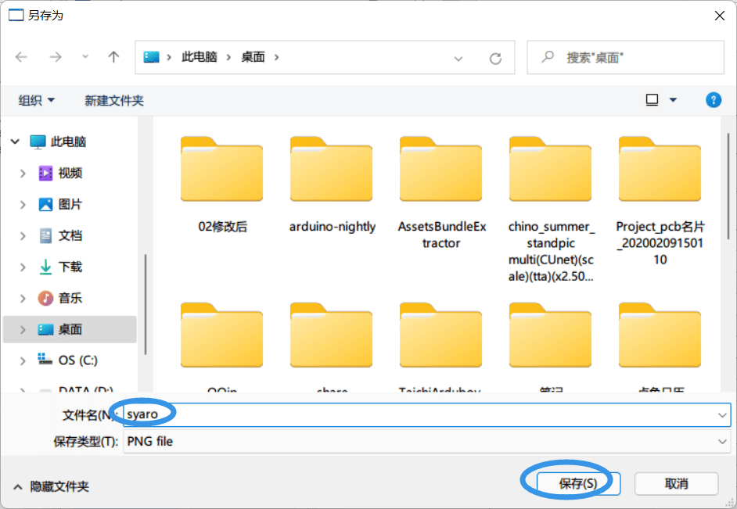
Task: Click the 保存(S) button
Action: pos(578,484)
